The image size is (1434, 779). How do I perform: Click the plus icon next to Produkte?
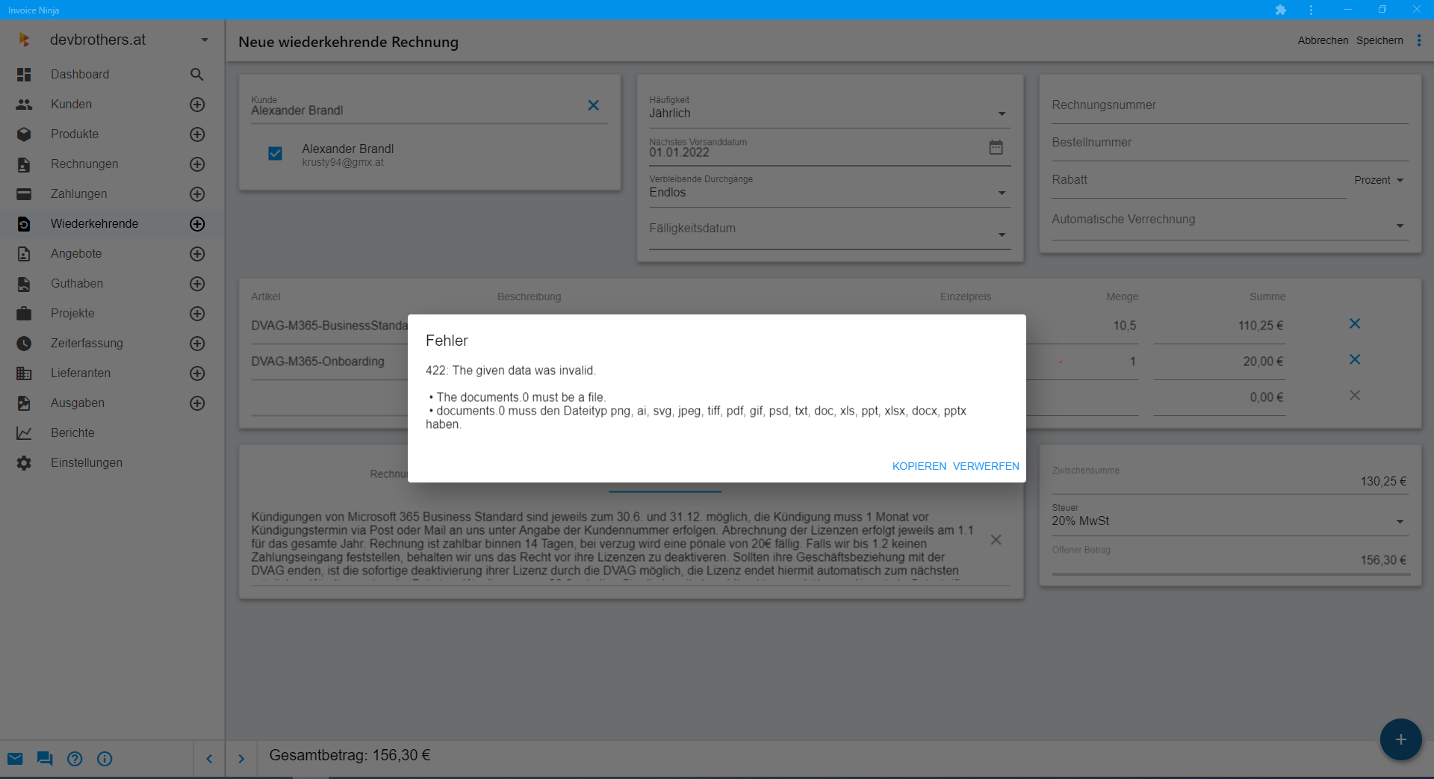[196, 134]
